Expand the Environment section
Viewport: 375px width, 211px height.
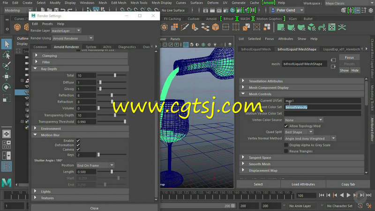(80, 128)
